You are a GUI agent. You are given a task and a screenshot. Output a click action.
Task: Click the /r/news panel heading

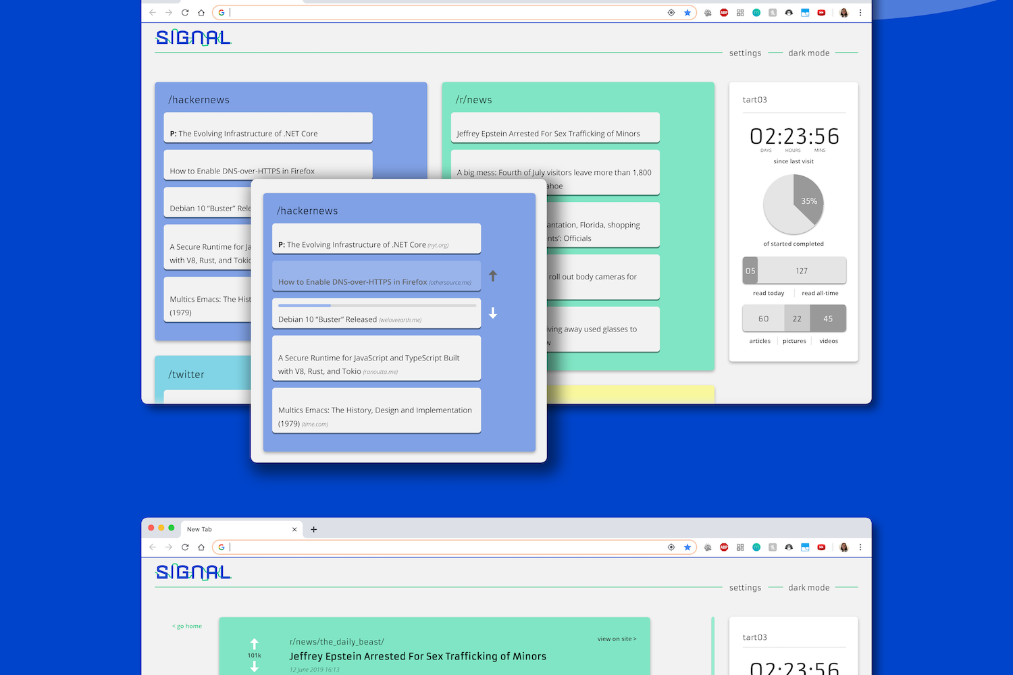coord(474,100)
